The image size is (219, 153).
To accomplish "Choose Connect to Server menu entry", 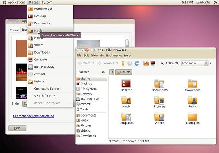I will point(50,89).
